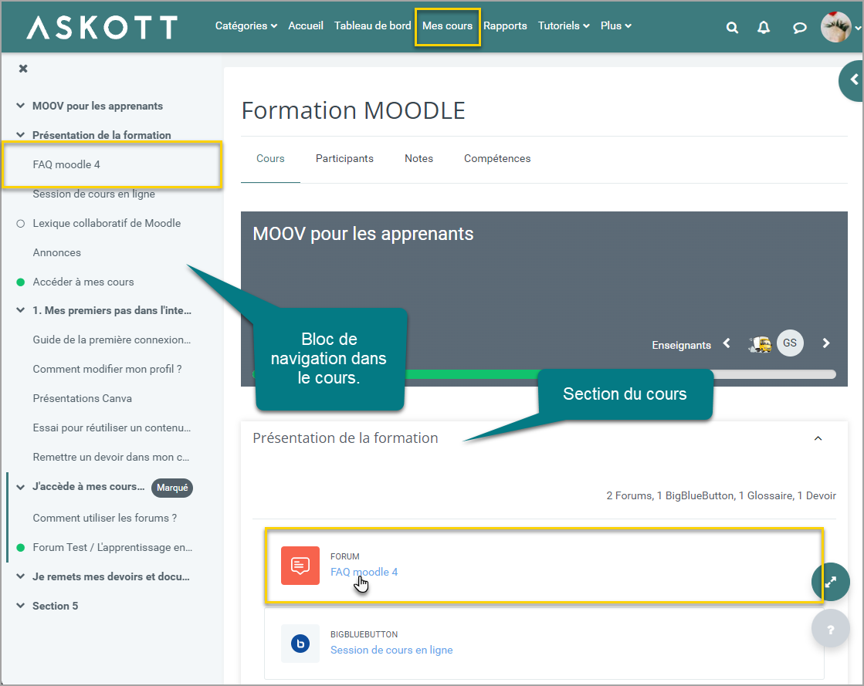Image resolution: width=864 pixels, height=686 pixels.
Task: Switch to the Participants tab
Action: coord(344,158)
